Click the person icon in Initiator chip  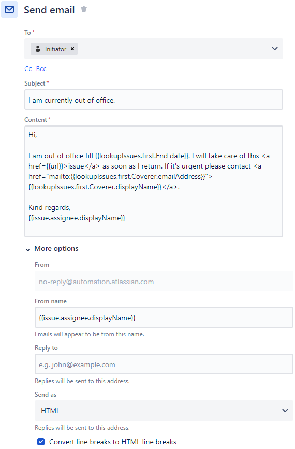(x=38, y=49)
